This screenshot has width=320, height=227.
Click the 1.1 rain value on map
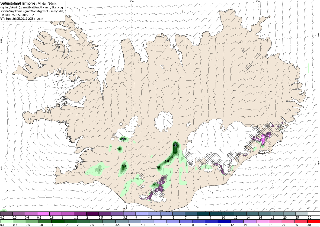124,166
